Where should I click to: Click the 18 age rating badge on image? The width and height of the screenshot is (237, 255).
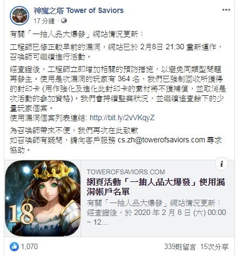pyautogui.click(x=22, y=214)
